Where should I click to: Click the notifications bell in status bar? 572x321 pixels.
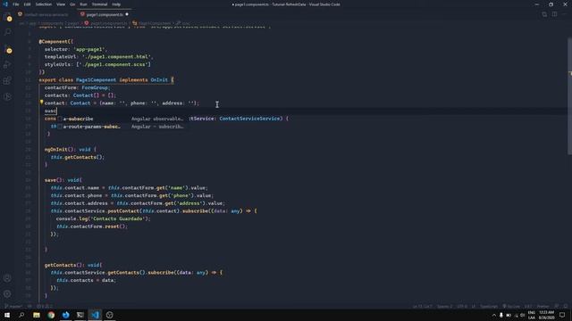point(565,306)
